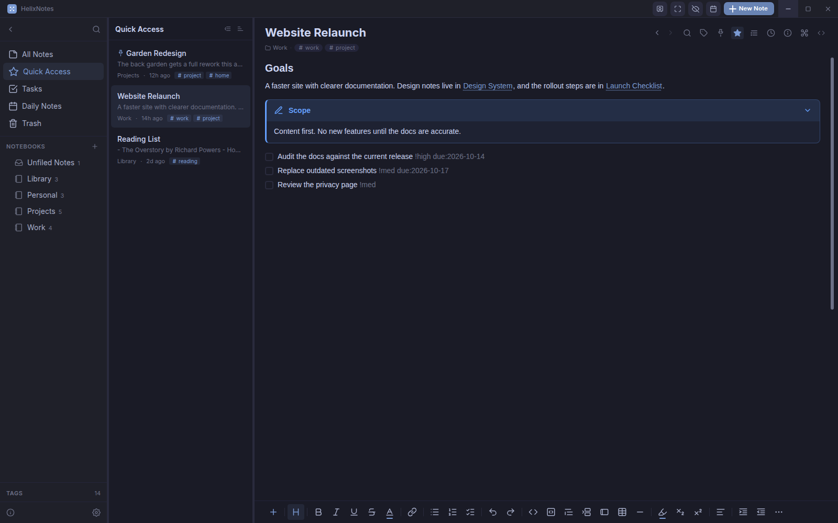Click the note's vertical scrollbar
The image size is (838, 523).
pos(832,183)
